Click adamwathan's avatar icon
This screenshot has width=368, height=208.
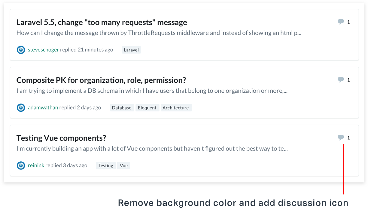tap(21, 107)
